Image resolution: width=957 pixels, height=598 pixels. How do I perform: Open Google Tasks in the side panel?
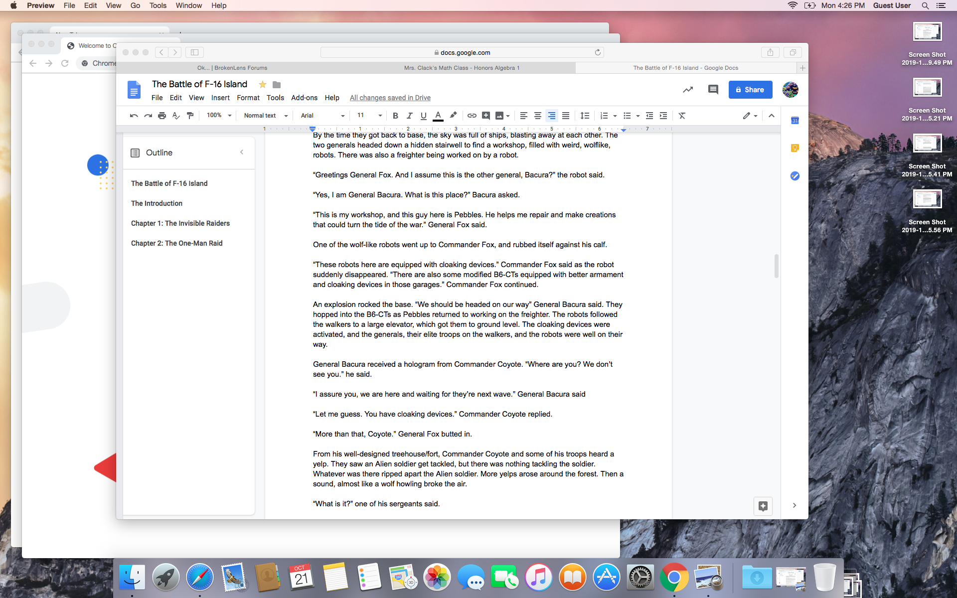point(795,176)
